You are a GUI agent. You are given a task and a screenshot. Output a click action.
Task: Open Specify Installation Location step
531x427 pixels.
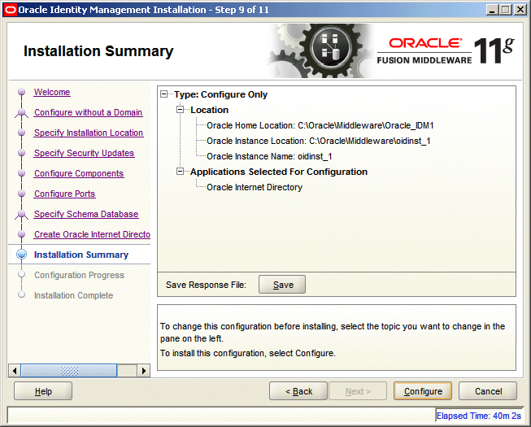tap(89, 133)
